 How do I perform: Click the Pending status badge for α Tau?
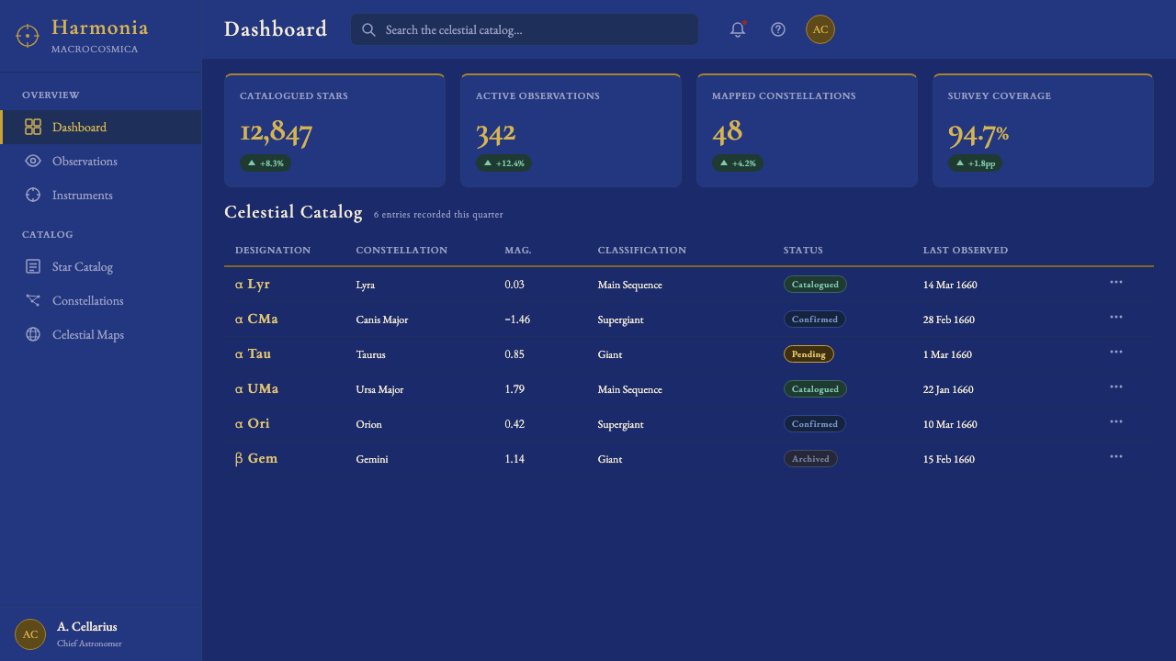click(x=808, y=354)
